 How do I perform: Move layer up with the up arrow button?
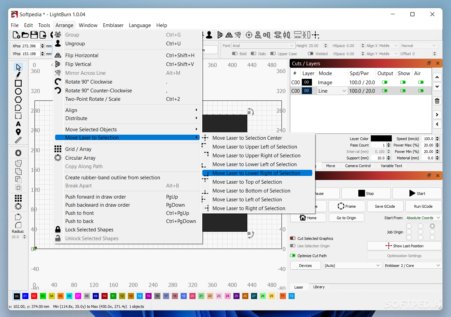click(437, 77)
